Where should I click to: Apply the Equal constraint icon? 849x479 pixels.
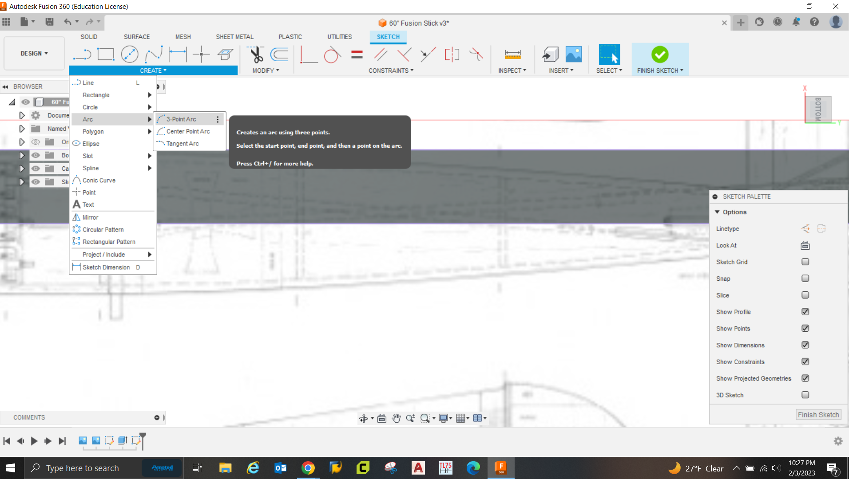point(357,55)
